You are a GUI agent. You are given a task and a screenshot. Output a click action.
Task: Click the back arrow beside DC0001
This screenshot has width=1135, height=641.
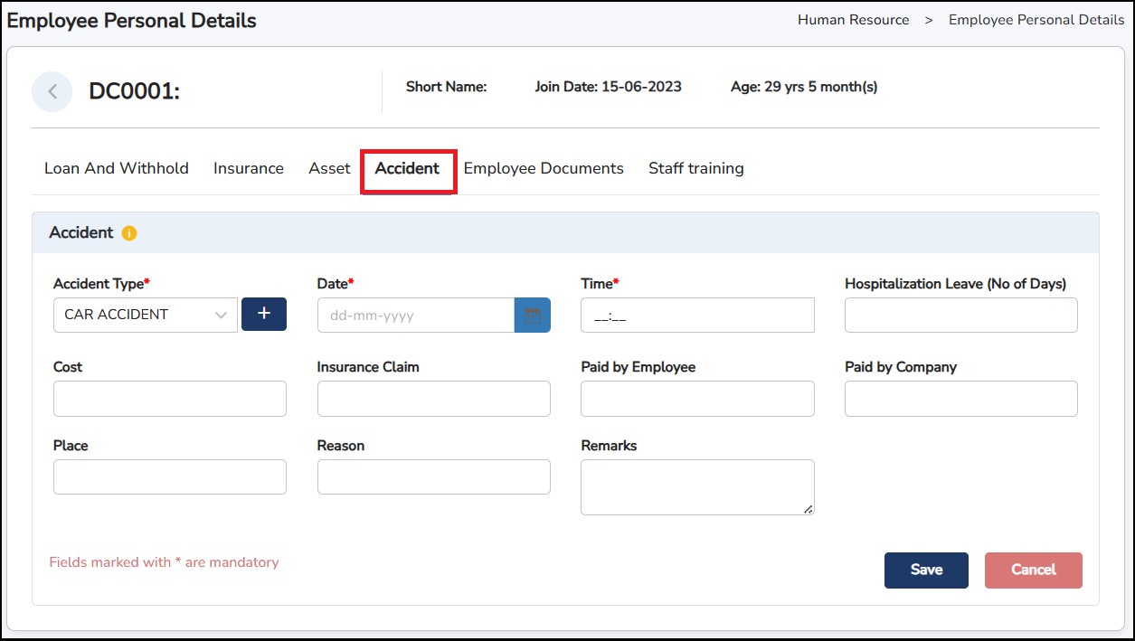52,91
